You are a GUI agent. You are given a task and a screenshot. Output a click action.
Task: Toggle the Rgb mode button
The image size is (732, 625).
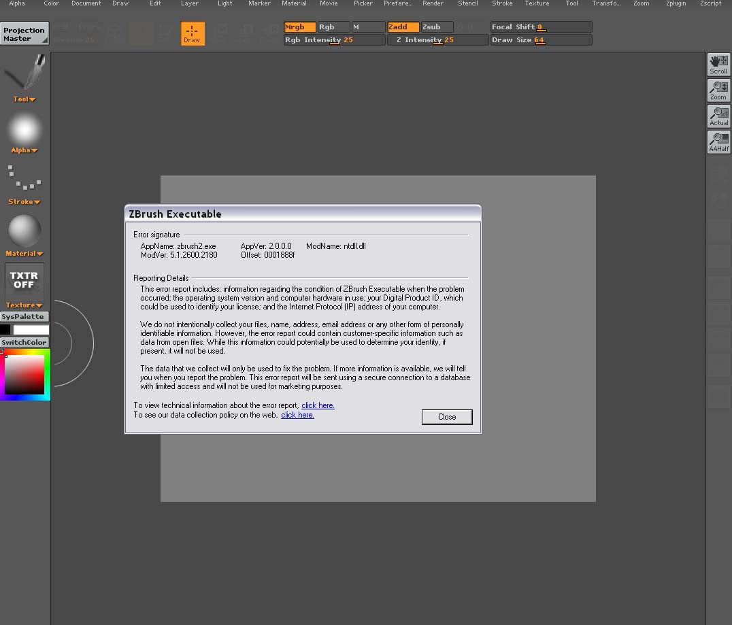click(x=333, y=27)
